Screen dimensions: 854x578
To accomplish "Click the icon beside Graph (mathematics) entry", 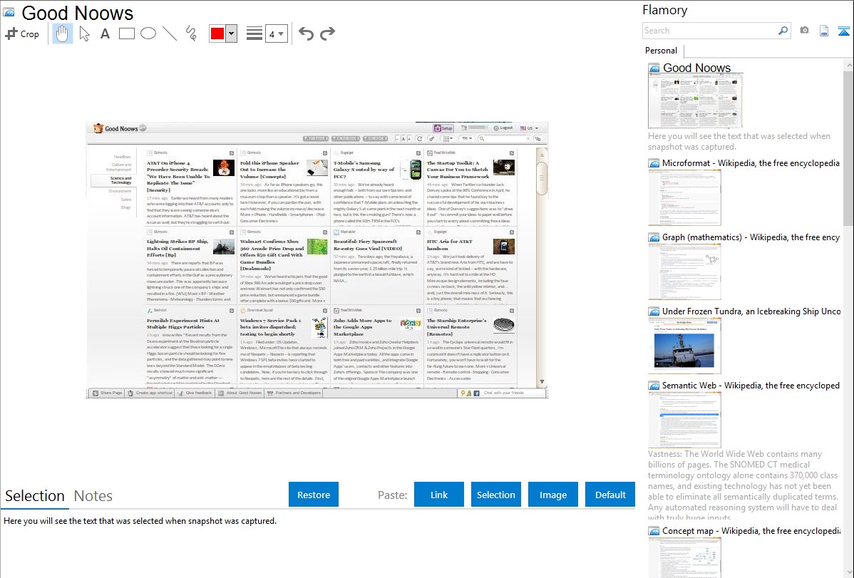I will tap(654, 237).
